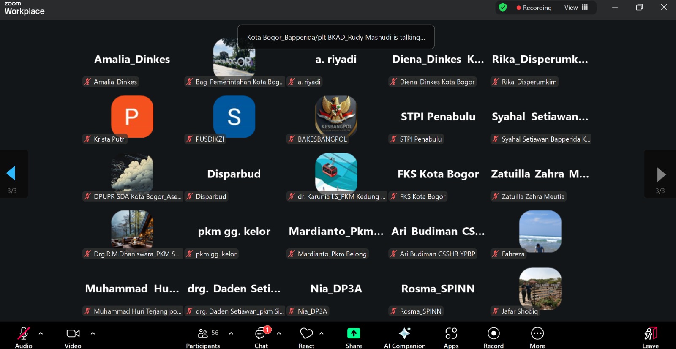Screen dimensions: 676x349
Task: Open the React emoji menu
Action: point(306,338)
